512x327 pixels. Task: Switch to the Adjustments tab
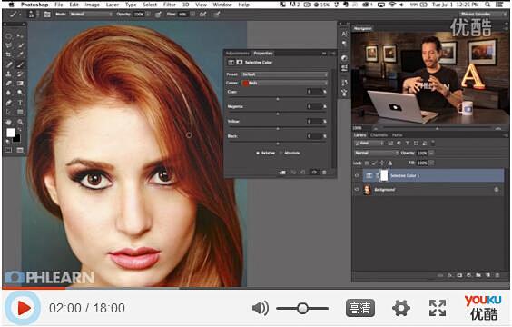237,54
